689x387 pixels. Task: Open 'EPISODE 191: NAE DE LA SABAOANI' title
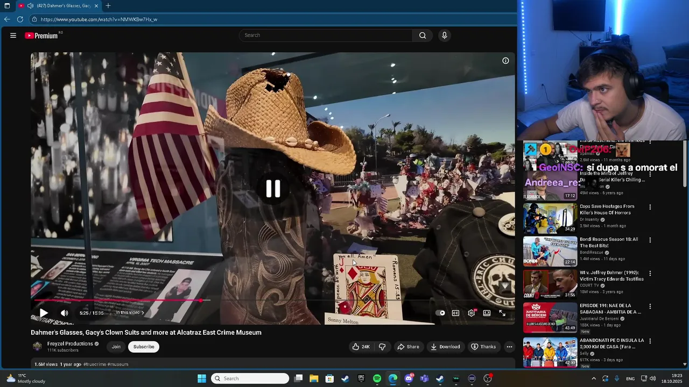[x=610, y=309]
